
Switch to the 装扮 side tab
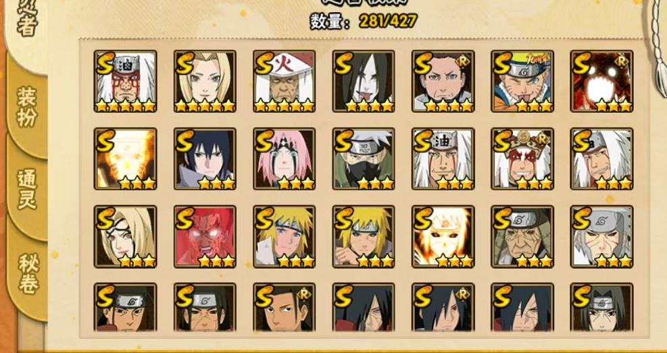[27, 107]
